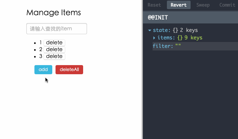This screenshot has width=238, height=139.
Task: Select the @@INIT action entry
Action: tap(158, 18)
